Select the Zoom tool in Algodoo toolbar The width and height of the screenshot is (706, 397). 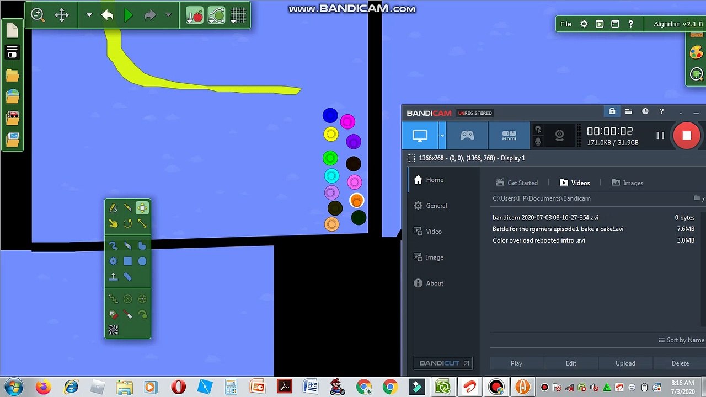click(38, 15)
